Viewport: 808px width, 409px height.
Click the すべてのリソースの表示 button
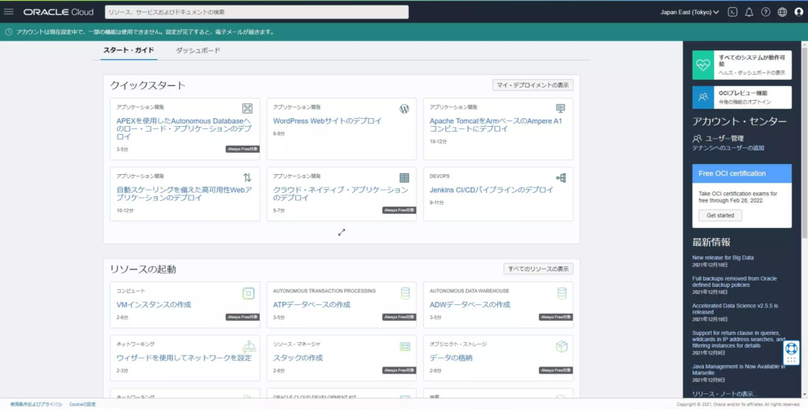tap(538, 269)
